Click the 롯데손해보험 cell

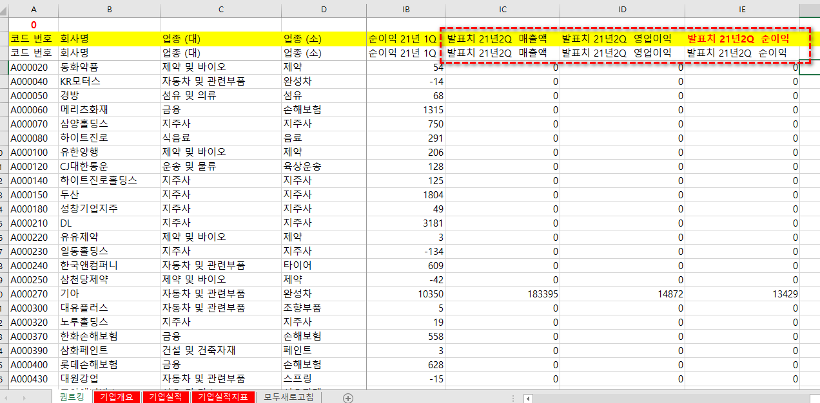109,364
